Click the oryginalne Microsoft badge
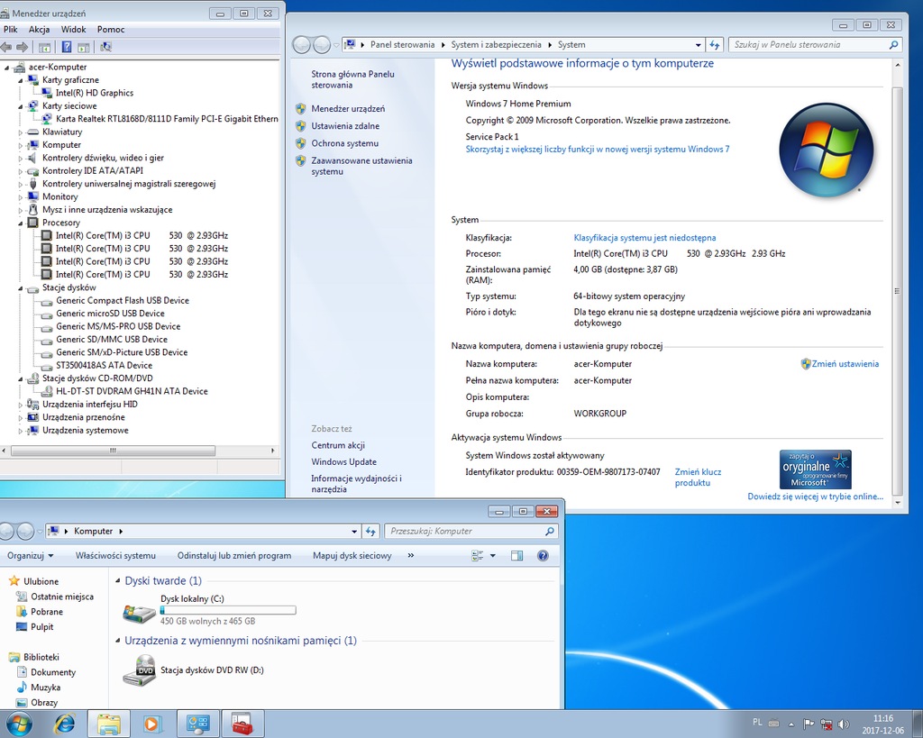The width and height of the screenshot is (923, 738). (815, 469)
